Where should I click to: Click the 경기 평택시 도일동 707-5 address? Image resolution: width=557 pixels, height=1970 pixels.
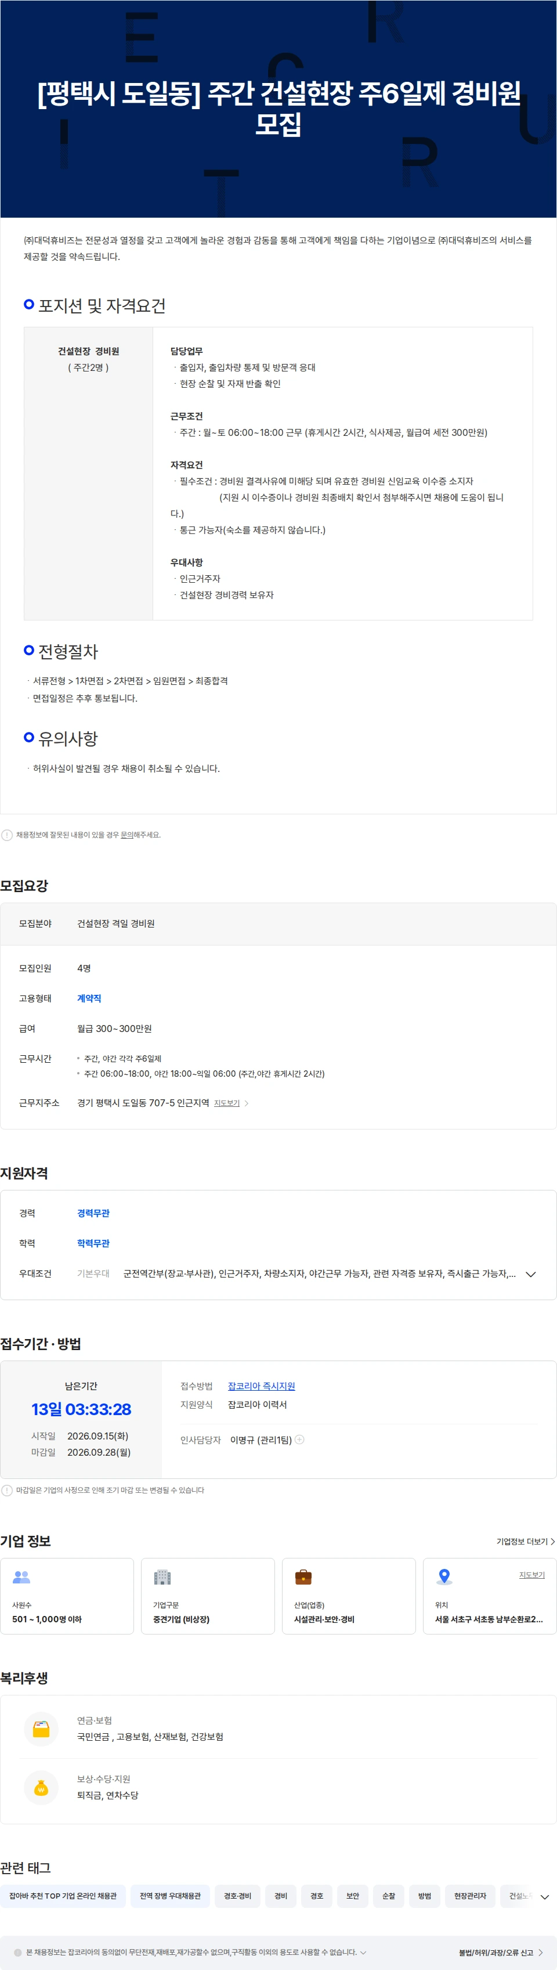143,1103
